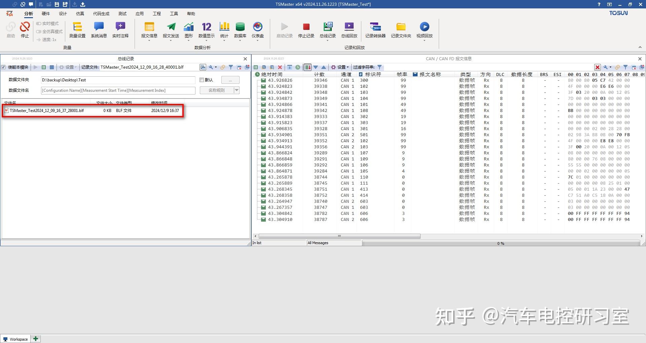Viewport: 646px width, 343px height.
Task: Open the 统计 statistics panel
Action: (x=224, y=30)
